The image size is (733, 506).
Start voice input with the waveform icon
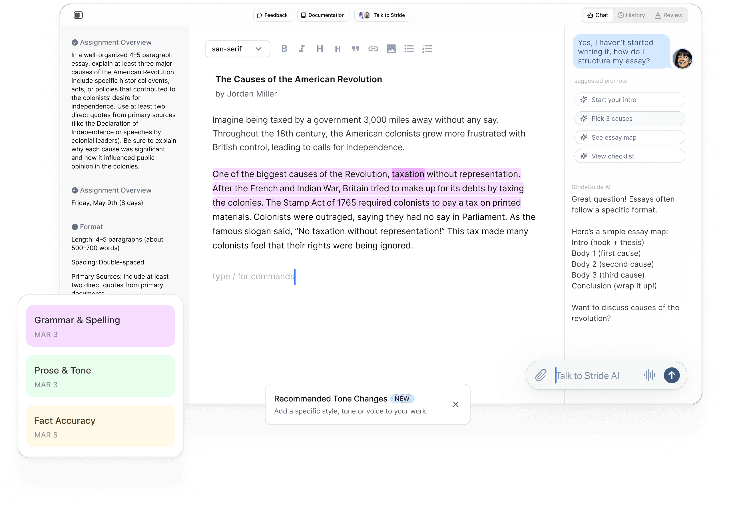(649, 375)
